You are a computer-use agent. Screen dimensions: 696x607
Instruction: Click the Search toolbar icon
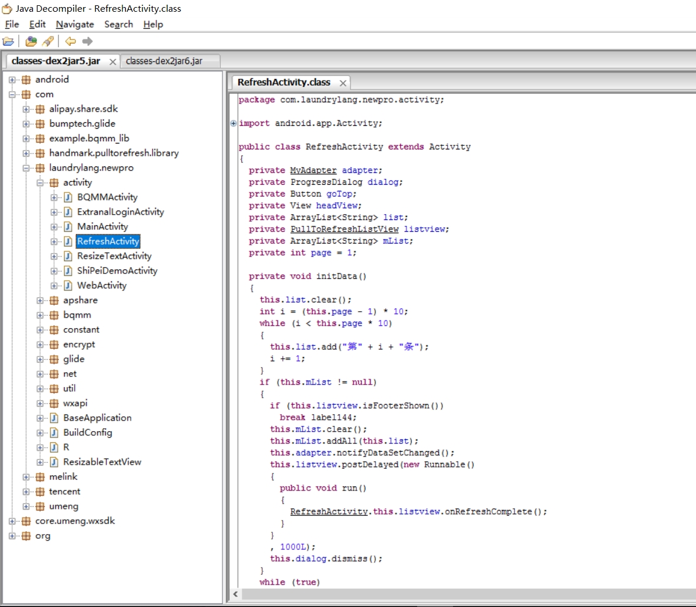(48, 41)
